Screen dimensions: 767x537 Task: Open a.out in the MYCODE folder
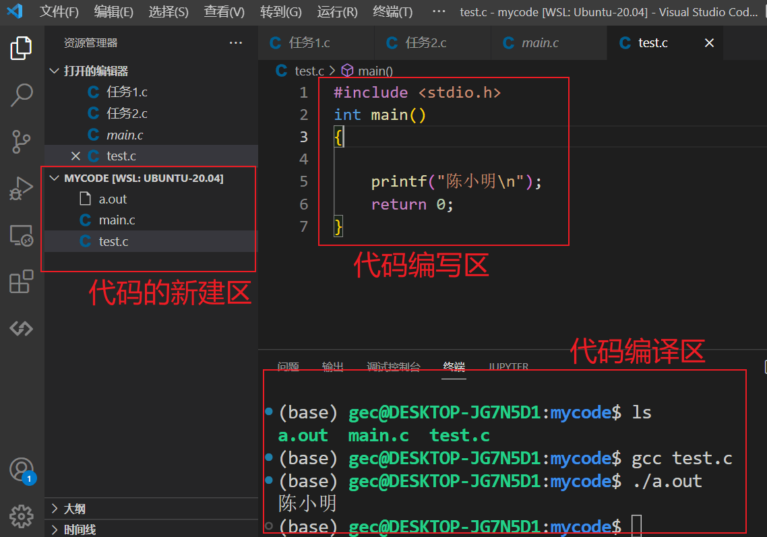click(x=151, y=199)
